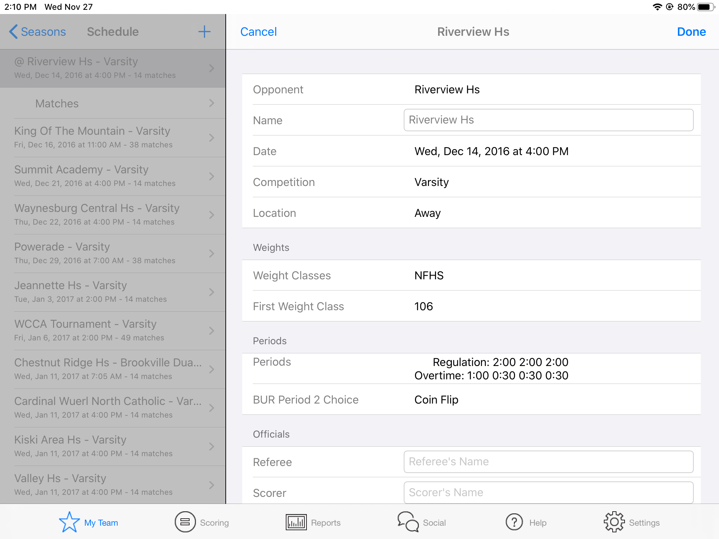Viewport: 719px width, 539px height.
Task: Edit the event Name text field
Action: tap(548, 120)
